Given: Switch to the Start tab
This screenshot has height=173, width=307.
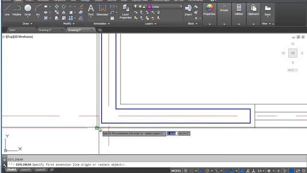Looking at the screenshot, I should 12,30.
